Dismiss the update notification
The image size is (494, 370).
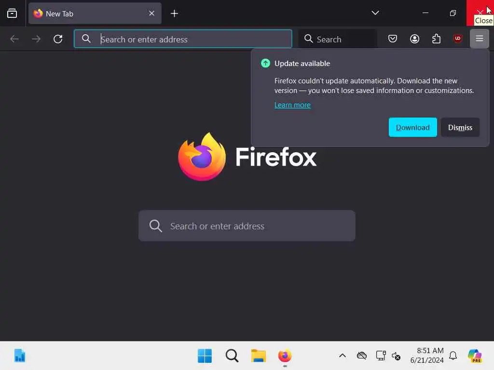click(x=460, y=127)
